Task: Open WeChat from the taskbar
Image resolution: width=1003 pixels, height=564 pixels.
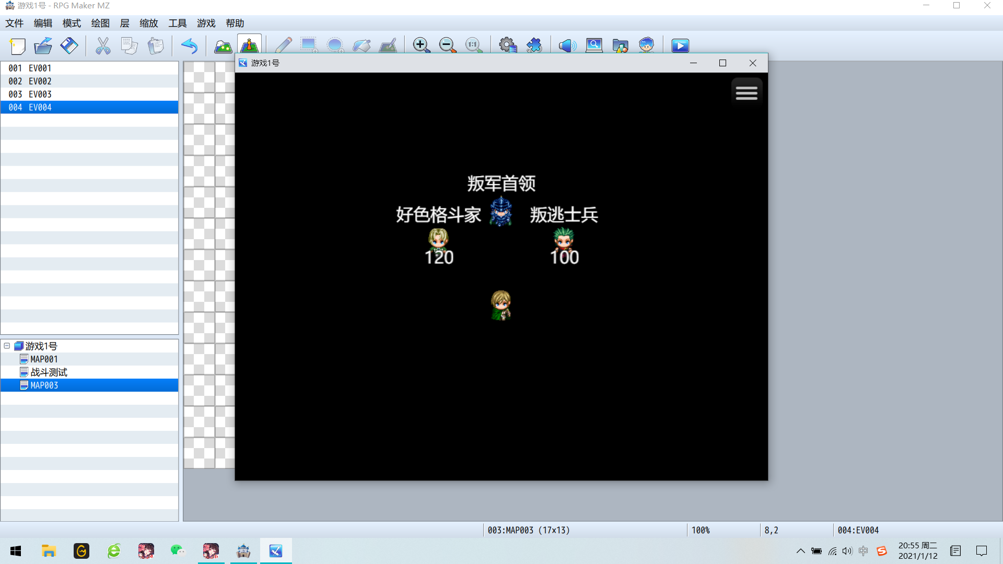Action: click(x=178, y=551)
